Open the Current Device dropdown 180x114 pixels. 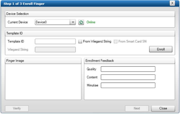73,22
